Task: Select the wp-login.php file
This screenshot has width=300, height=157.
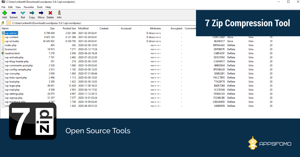Action: (x=12, y=86)
